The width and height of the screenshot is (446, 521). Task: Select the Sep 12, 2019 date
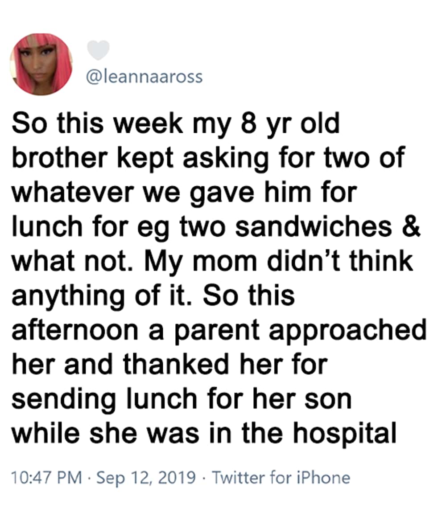146,478
